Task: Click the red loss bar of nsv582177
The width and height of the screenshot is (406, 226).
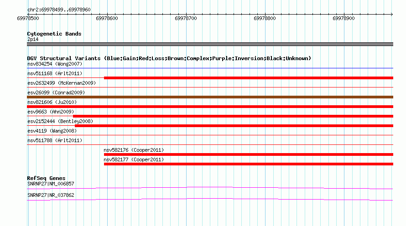Action: pyautogui.click(x=249, y=164)
